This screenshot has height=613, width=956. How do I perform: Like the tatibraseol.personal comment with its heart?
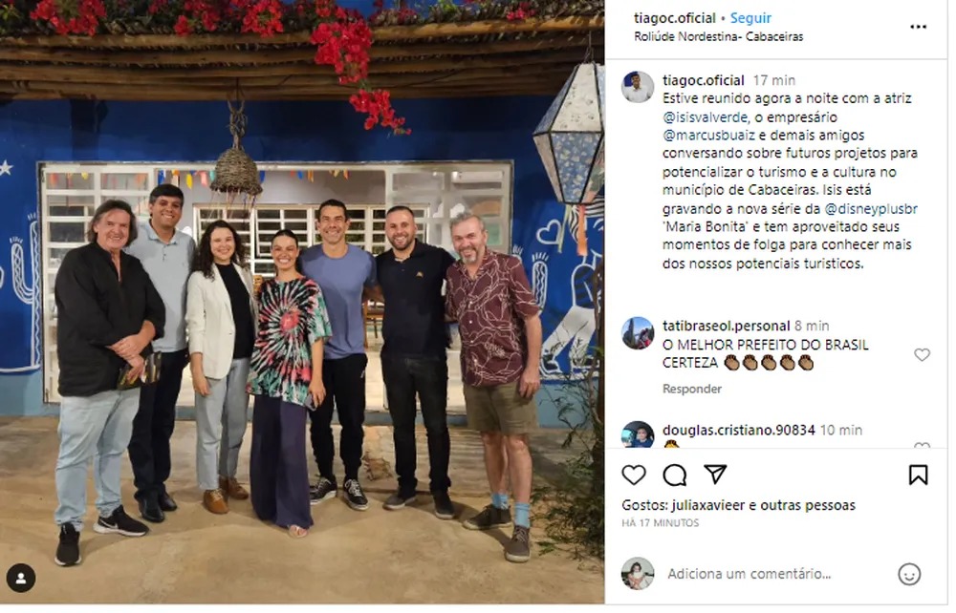[x=922, y=355]
